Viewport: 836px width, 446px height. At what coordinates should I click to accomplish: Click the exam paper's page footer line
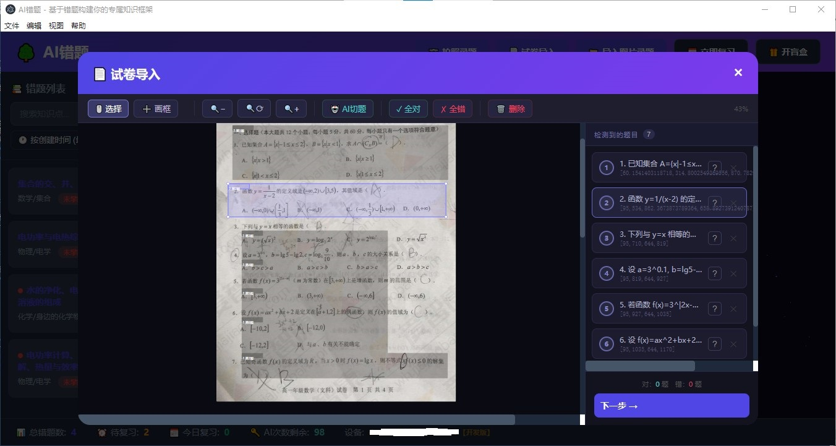tap(338, 390)
